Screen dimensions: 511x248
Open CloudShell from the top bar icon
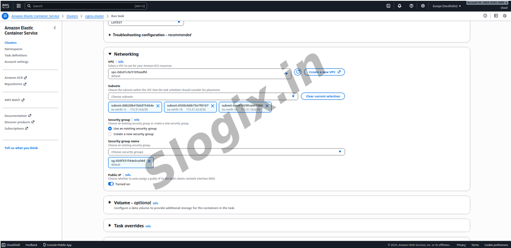tap(388, 6)
